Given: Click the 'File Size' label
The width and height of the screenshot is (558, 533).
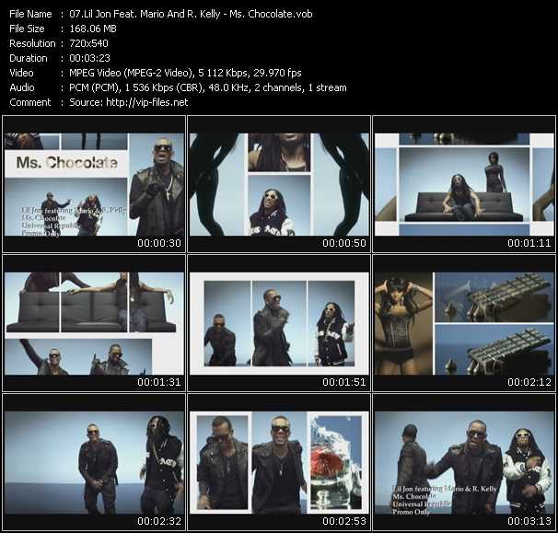Looking at the screenshot, I should point(27,29).
